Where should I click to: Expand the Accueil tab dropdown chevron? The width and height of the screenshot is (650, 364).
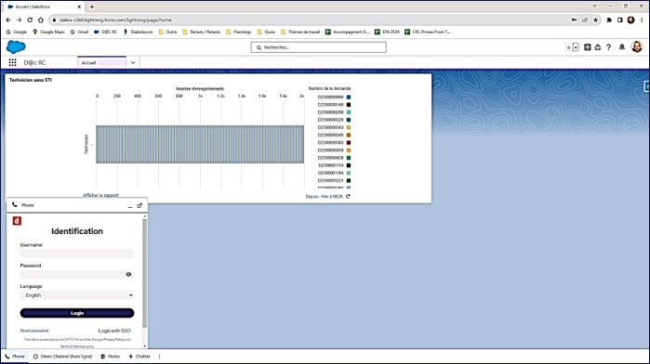click(x=133, y=62)
